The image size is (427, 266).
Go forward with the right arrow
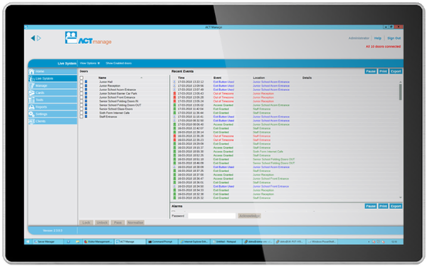point(39,38)
